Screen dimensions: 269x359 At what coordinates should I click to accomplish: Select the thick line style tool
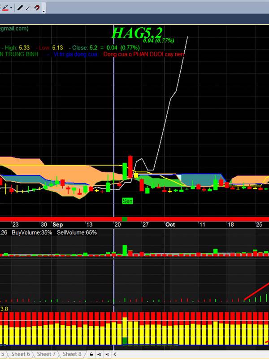[20, 8]
